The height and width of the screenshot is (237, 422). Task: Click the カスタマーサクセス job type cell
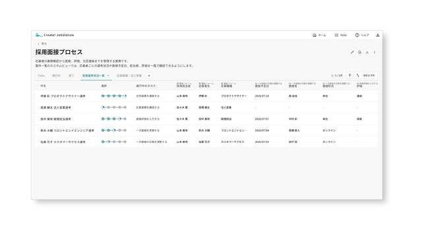[x=233, y=142]
